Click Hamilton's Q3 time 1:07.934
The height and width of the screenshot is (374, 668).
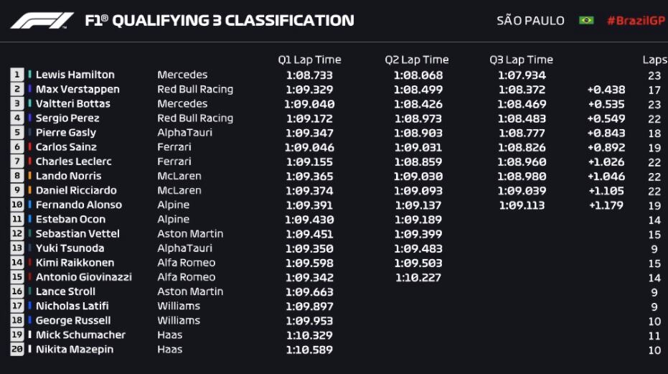[x=522, y=75]
